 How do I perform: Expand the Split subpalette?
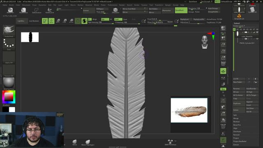(235, 115)
